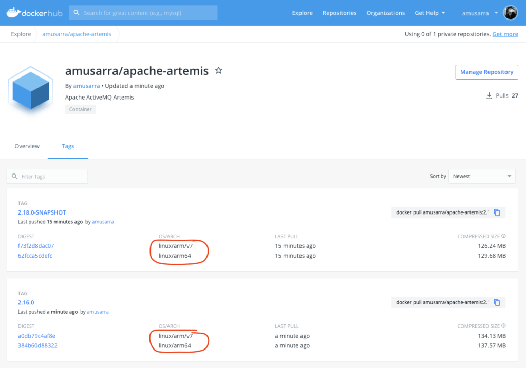Viewport: 526px width, 368px height.
Task: Click the search magnifier icon in header
Action: point(77,13)
